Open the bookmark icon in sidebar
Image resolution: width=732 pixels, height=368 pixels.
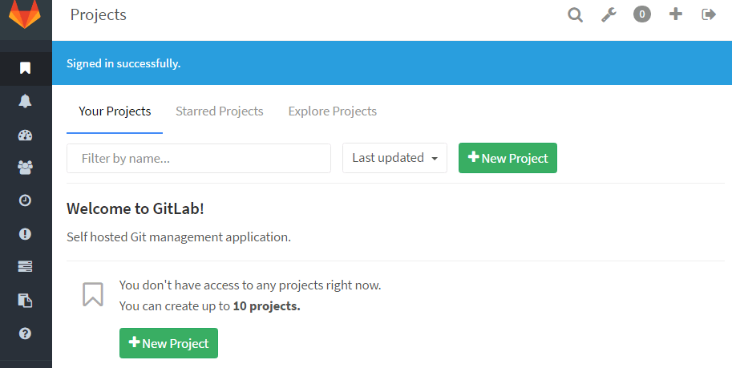pos(25,68)
